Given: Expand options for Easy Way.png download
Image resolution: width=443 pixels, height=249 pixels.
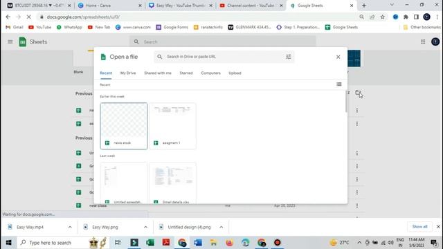Looking at the screenshot, I should (x=145, y=227).
